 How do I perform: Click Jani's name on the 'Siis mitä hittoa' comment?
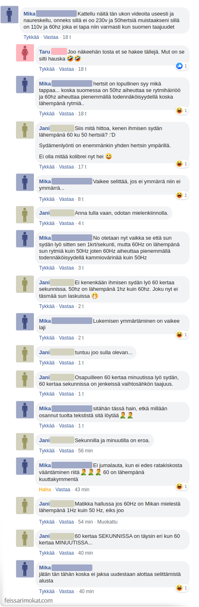(x=44, y=128)
